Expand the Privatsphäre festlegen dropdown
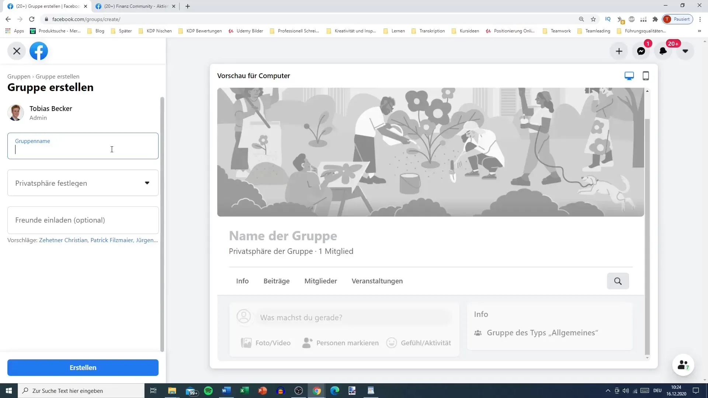 click(x=83, y=183)
